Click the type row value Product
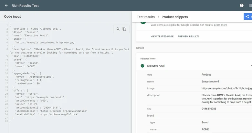252x133 pixels. [206, 75]
